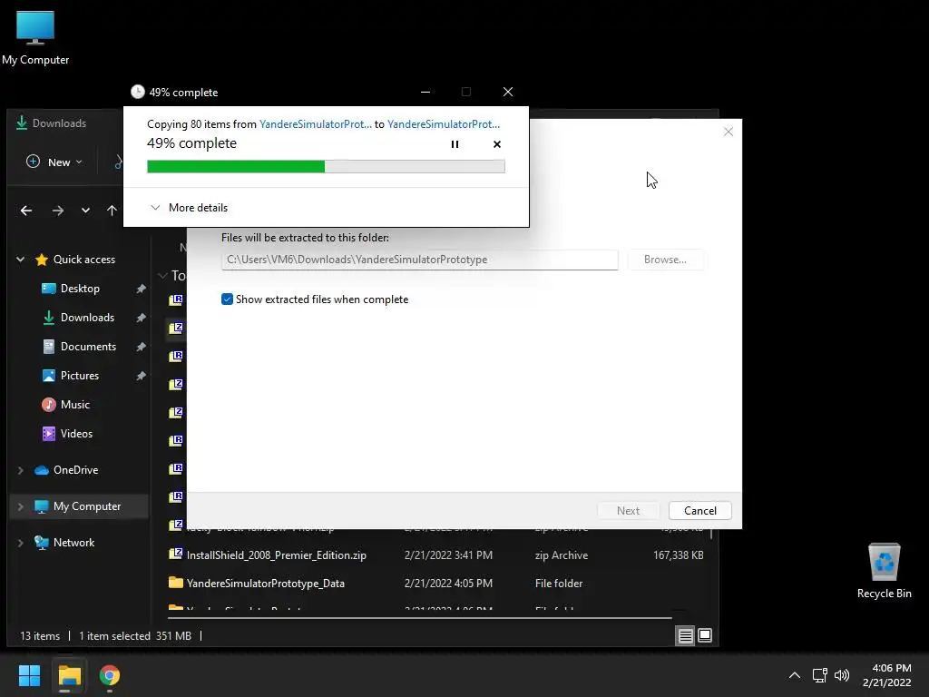Expand the My Computer tree node
Viewport: 929px width, 697px height.
click(x=21, y=506)
